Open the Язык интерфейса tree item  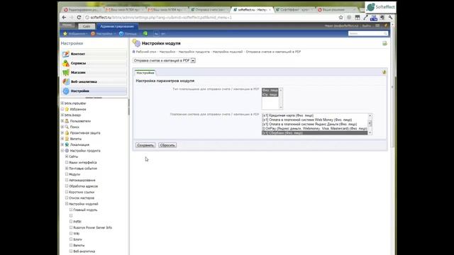(x=82, y=162)
